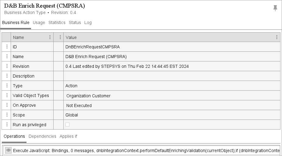Click the eye icon beside Execute JavaScript

click(9, 150)
